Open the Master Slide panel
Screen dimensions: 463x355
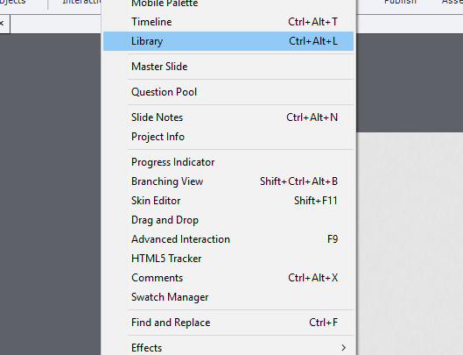228,67
